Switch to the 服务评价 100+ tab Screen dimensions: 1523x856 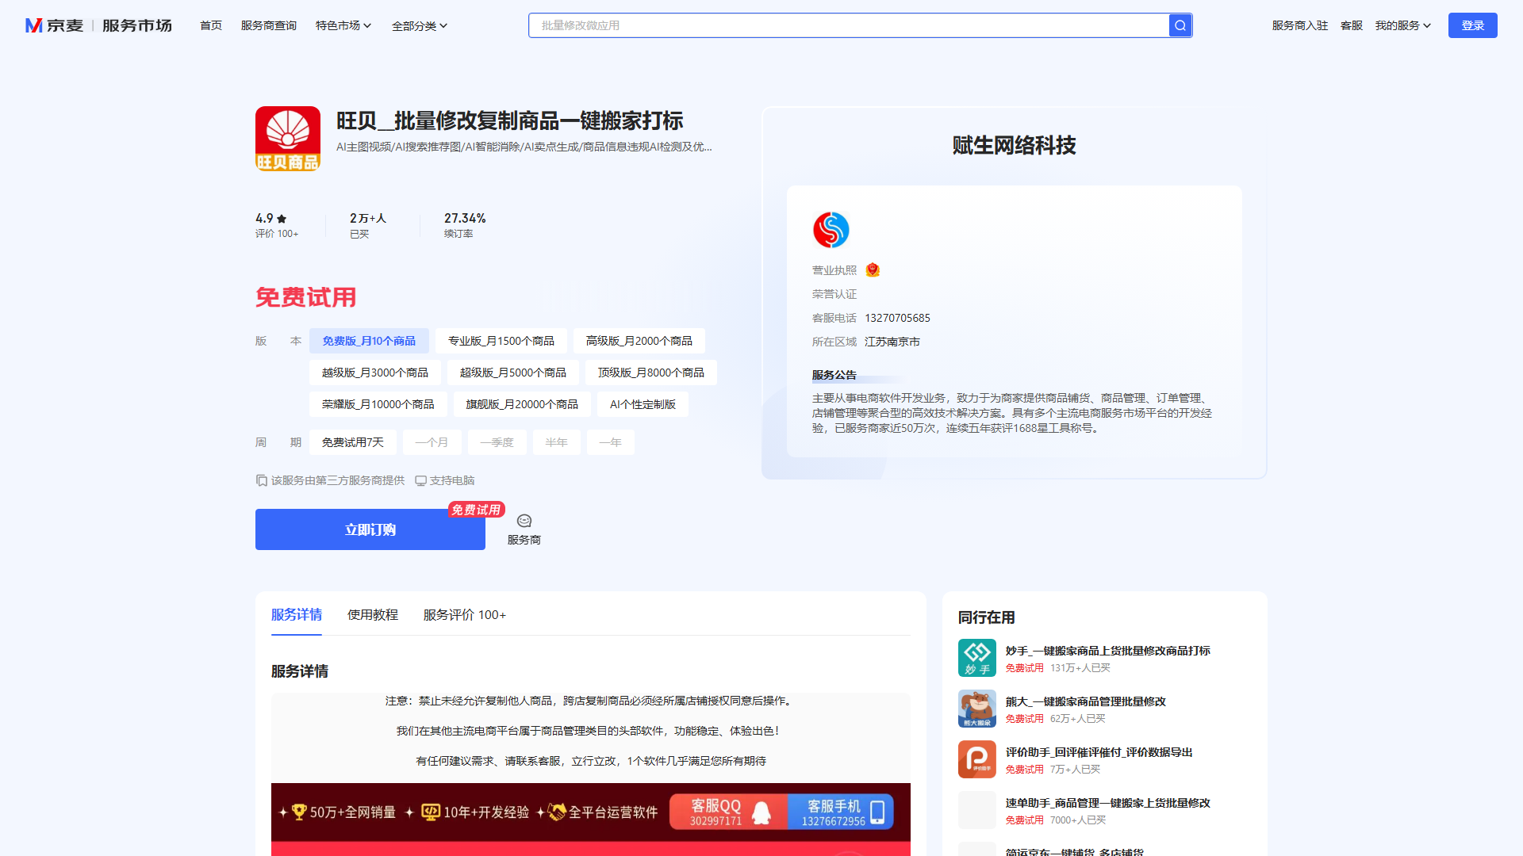(465, 615)
